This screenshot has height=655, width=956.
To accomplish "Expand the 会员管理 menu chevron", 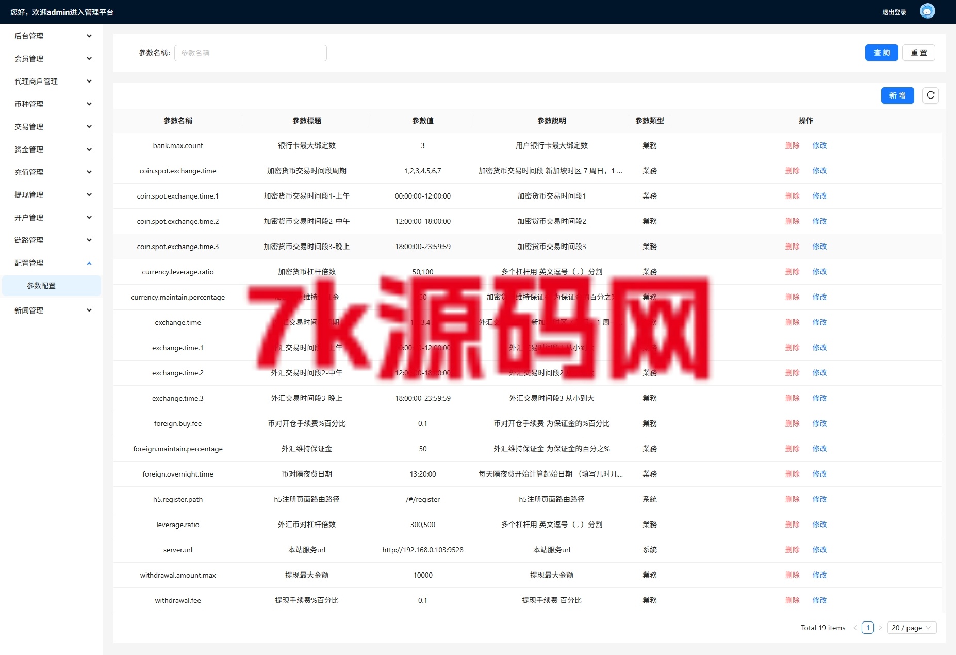I will click(x=89, y=58).
